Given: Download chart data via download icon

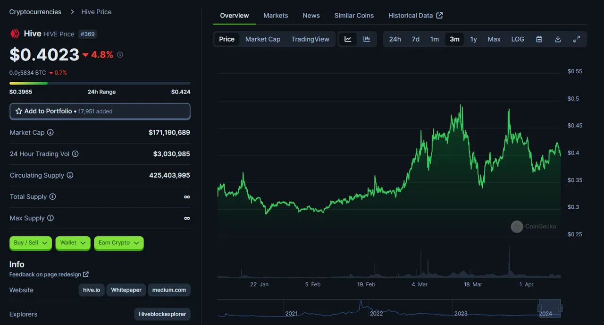Looking at the screenshot, I should pyautogui.click(x=558, y=39).
